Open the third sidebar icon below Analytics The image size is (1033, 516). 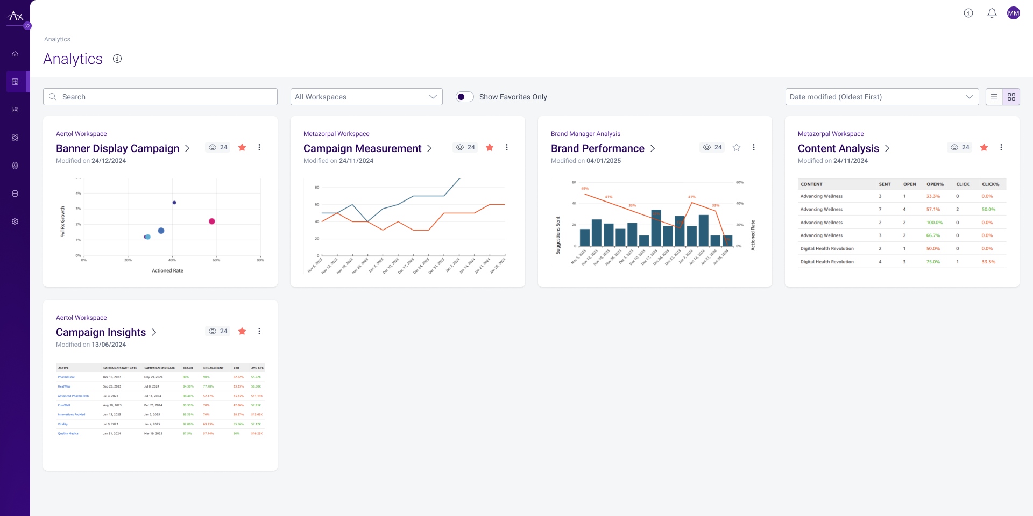pyautogui.click(x=15, y=110)
